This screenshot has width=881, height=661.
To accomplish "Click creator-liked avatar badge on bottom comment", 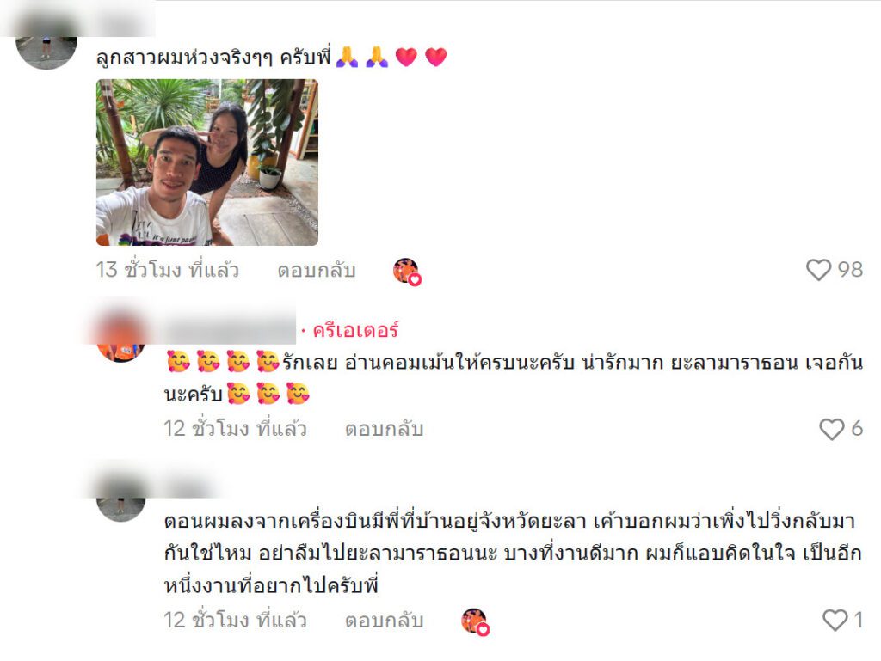I will coord(475,621).
